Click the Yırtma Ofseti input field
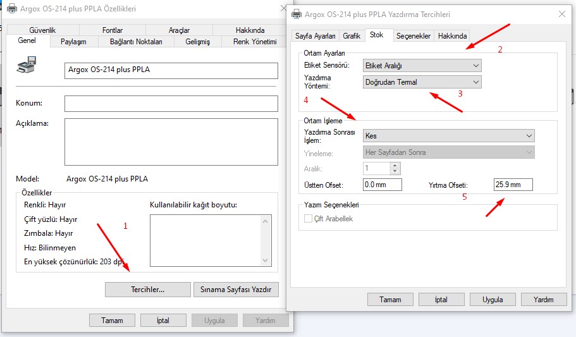This screenshot has height=337, width=576. point(513,185)
